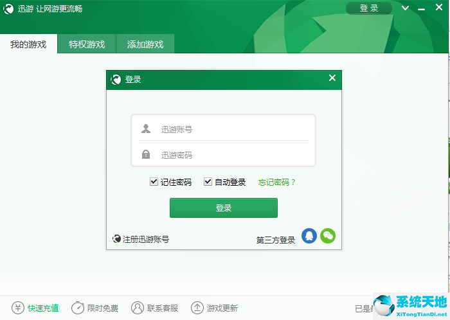Click the 第三方登录 label
This screenshot has width=450, height=320.
276,240
